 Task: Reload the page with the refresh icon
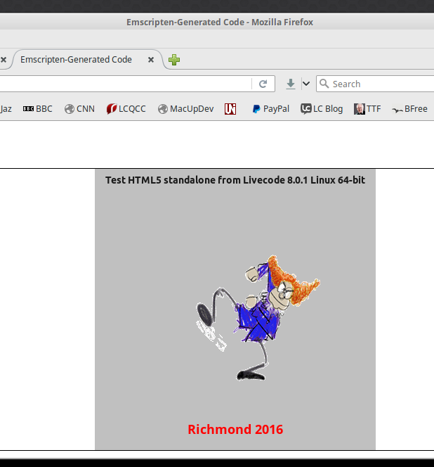(263, 84)
